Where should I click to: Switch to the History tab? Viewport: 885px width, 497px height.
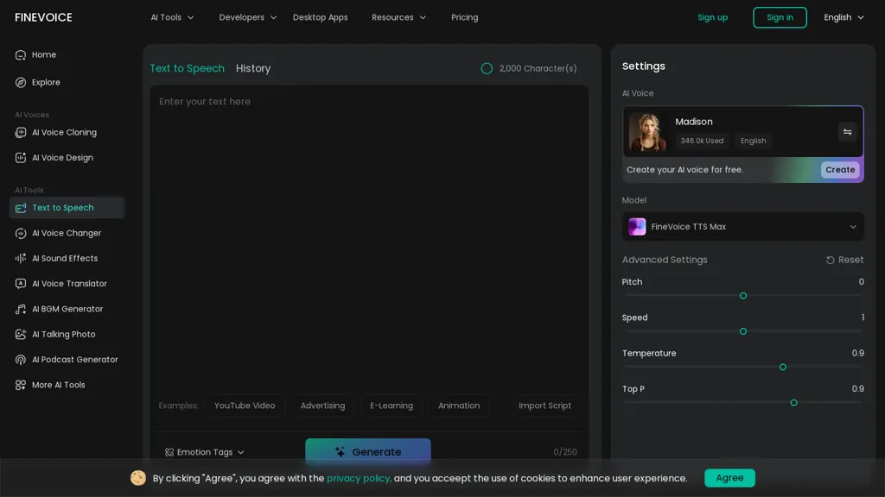tap(253, 68)
